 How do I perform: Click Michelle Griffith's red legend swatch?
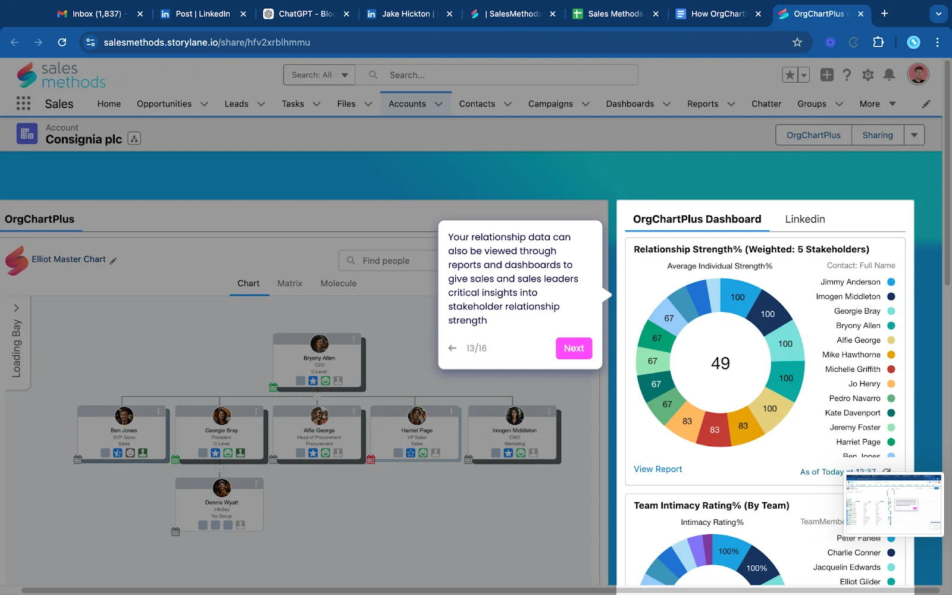click(x=891, y=369)
